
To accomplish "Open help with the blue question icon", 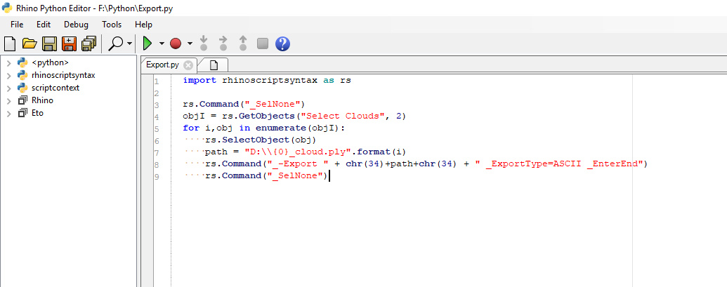I will (x=282, y=44).
